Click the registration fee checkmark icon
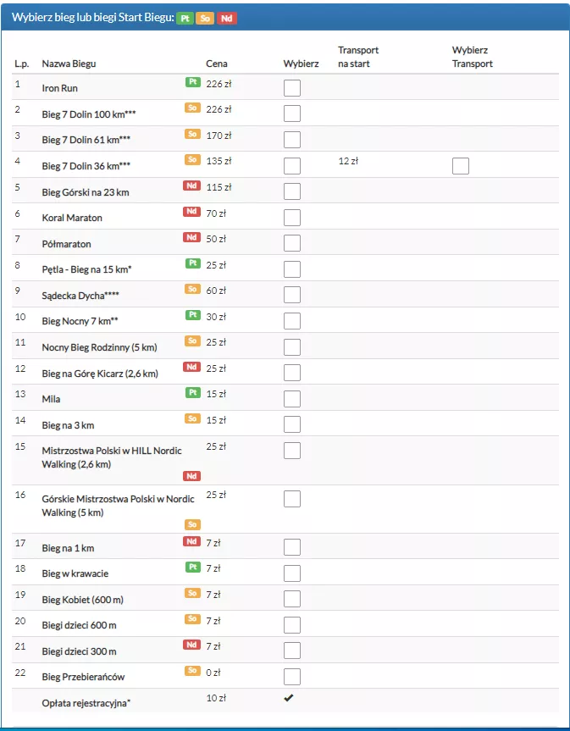Image resolution: width=570 pixels, height=731 pixels. 289,698
